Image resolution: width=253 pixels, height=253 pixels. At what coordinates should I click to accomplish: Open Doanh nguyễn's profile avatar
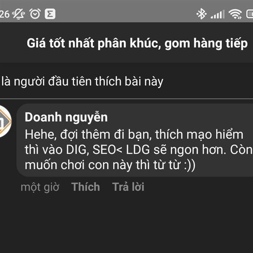point(5,121)
